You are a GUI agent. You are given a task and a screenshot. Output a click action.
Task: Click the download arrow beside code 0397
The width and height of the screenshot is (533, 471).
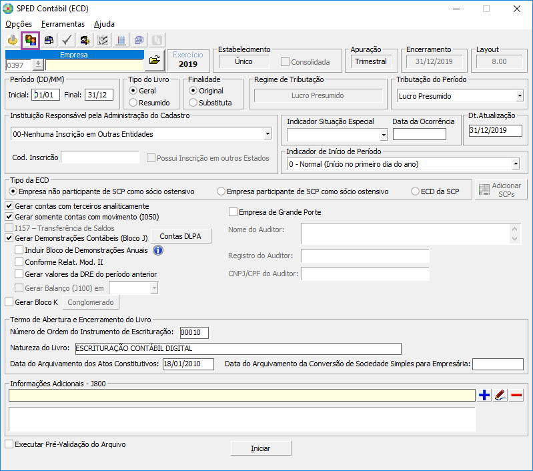(x=39, y=64)
